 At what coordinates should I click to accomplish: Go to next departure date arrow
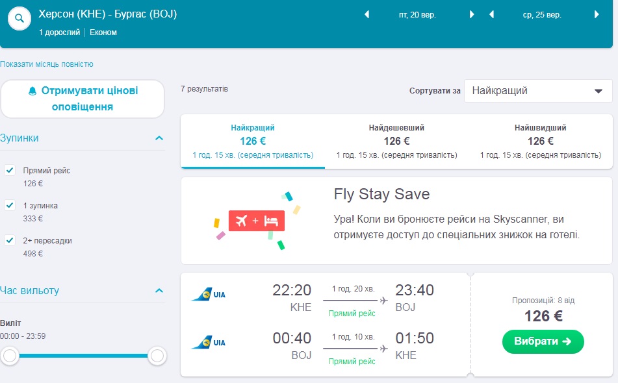[x=472, y=14]
